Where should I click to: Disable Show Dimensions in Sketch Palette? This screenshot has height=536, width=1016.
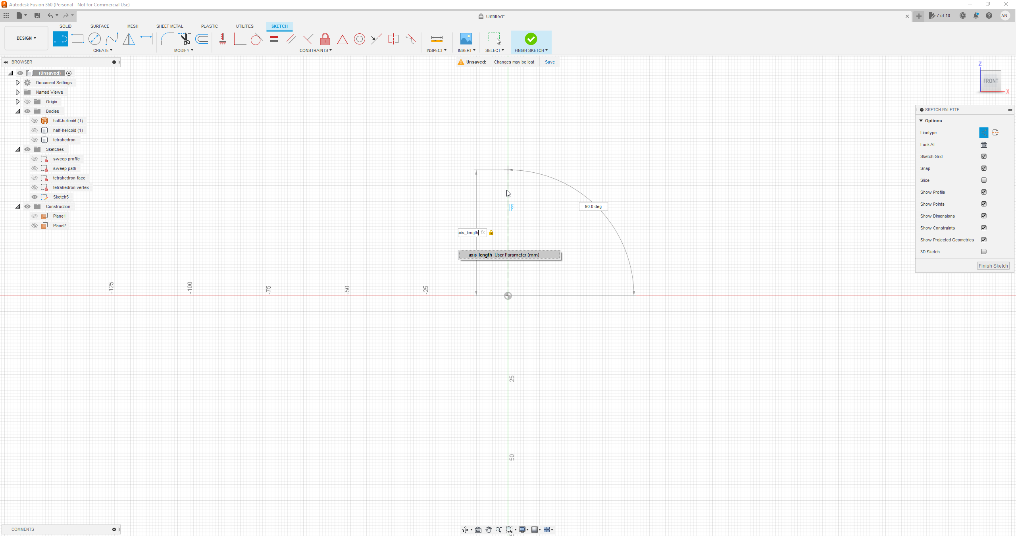984,216
